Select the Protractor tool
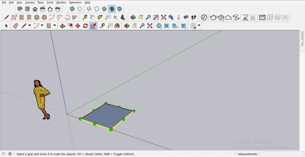This screenshot has width=305, height=157. tap(100, 17)
